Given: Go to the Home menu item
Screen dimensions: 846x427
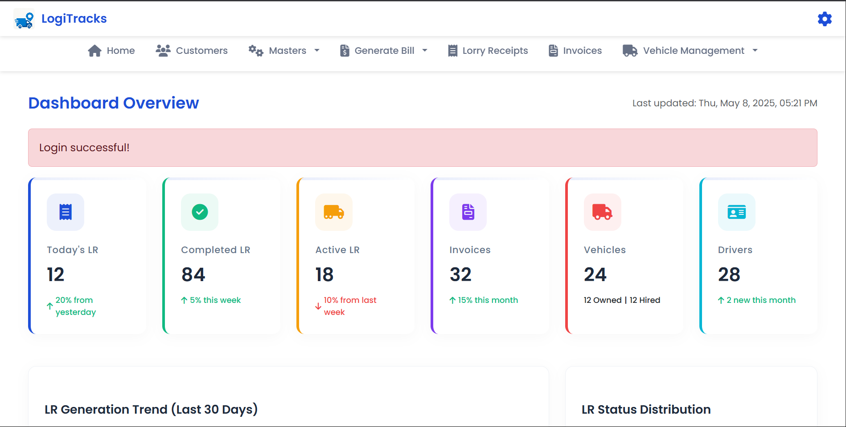Looking at the screenshot, I should click(111, 51).
